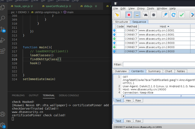Open the PROBLEMS panel tab

pyautogui.click(x=18, y=95)
